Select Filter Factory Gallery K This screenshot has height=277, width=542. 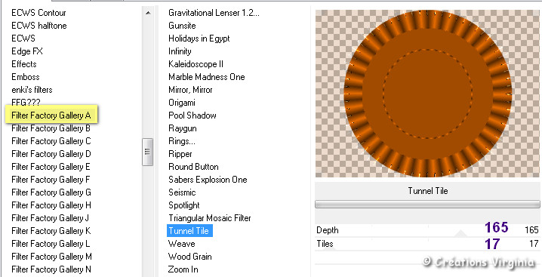(51, 231)
